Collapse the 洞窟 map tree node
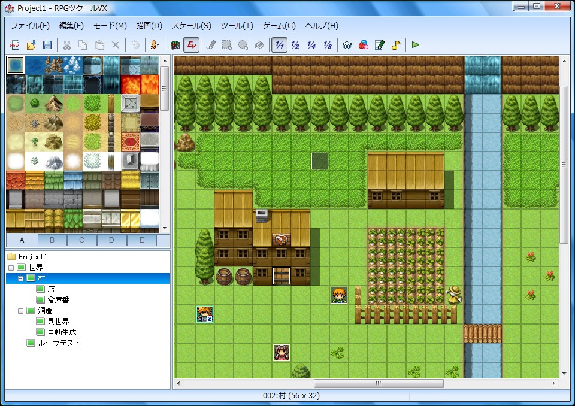This screenshot has width=575, height=406. pos(21,311)
